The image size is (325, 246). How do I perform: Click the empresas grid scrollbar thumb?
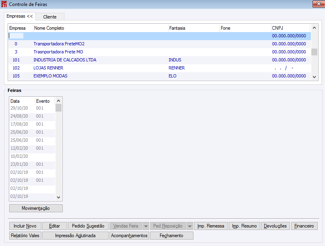pyautogui.click(x=314, y=52)
